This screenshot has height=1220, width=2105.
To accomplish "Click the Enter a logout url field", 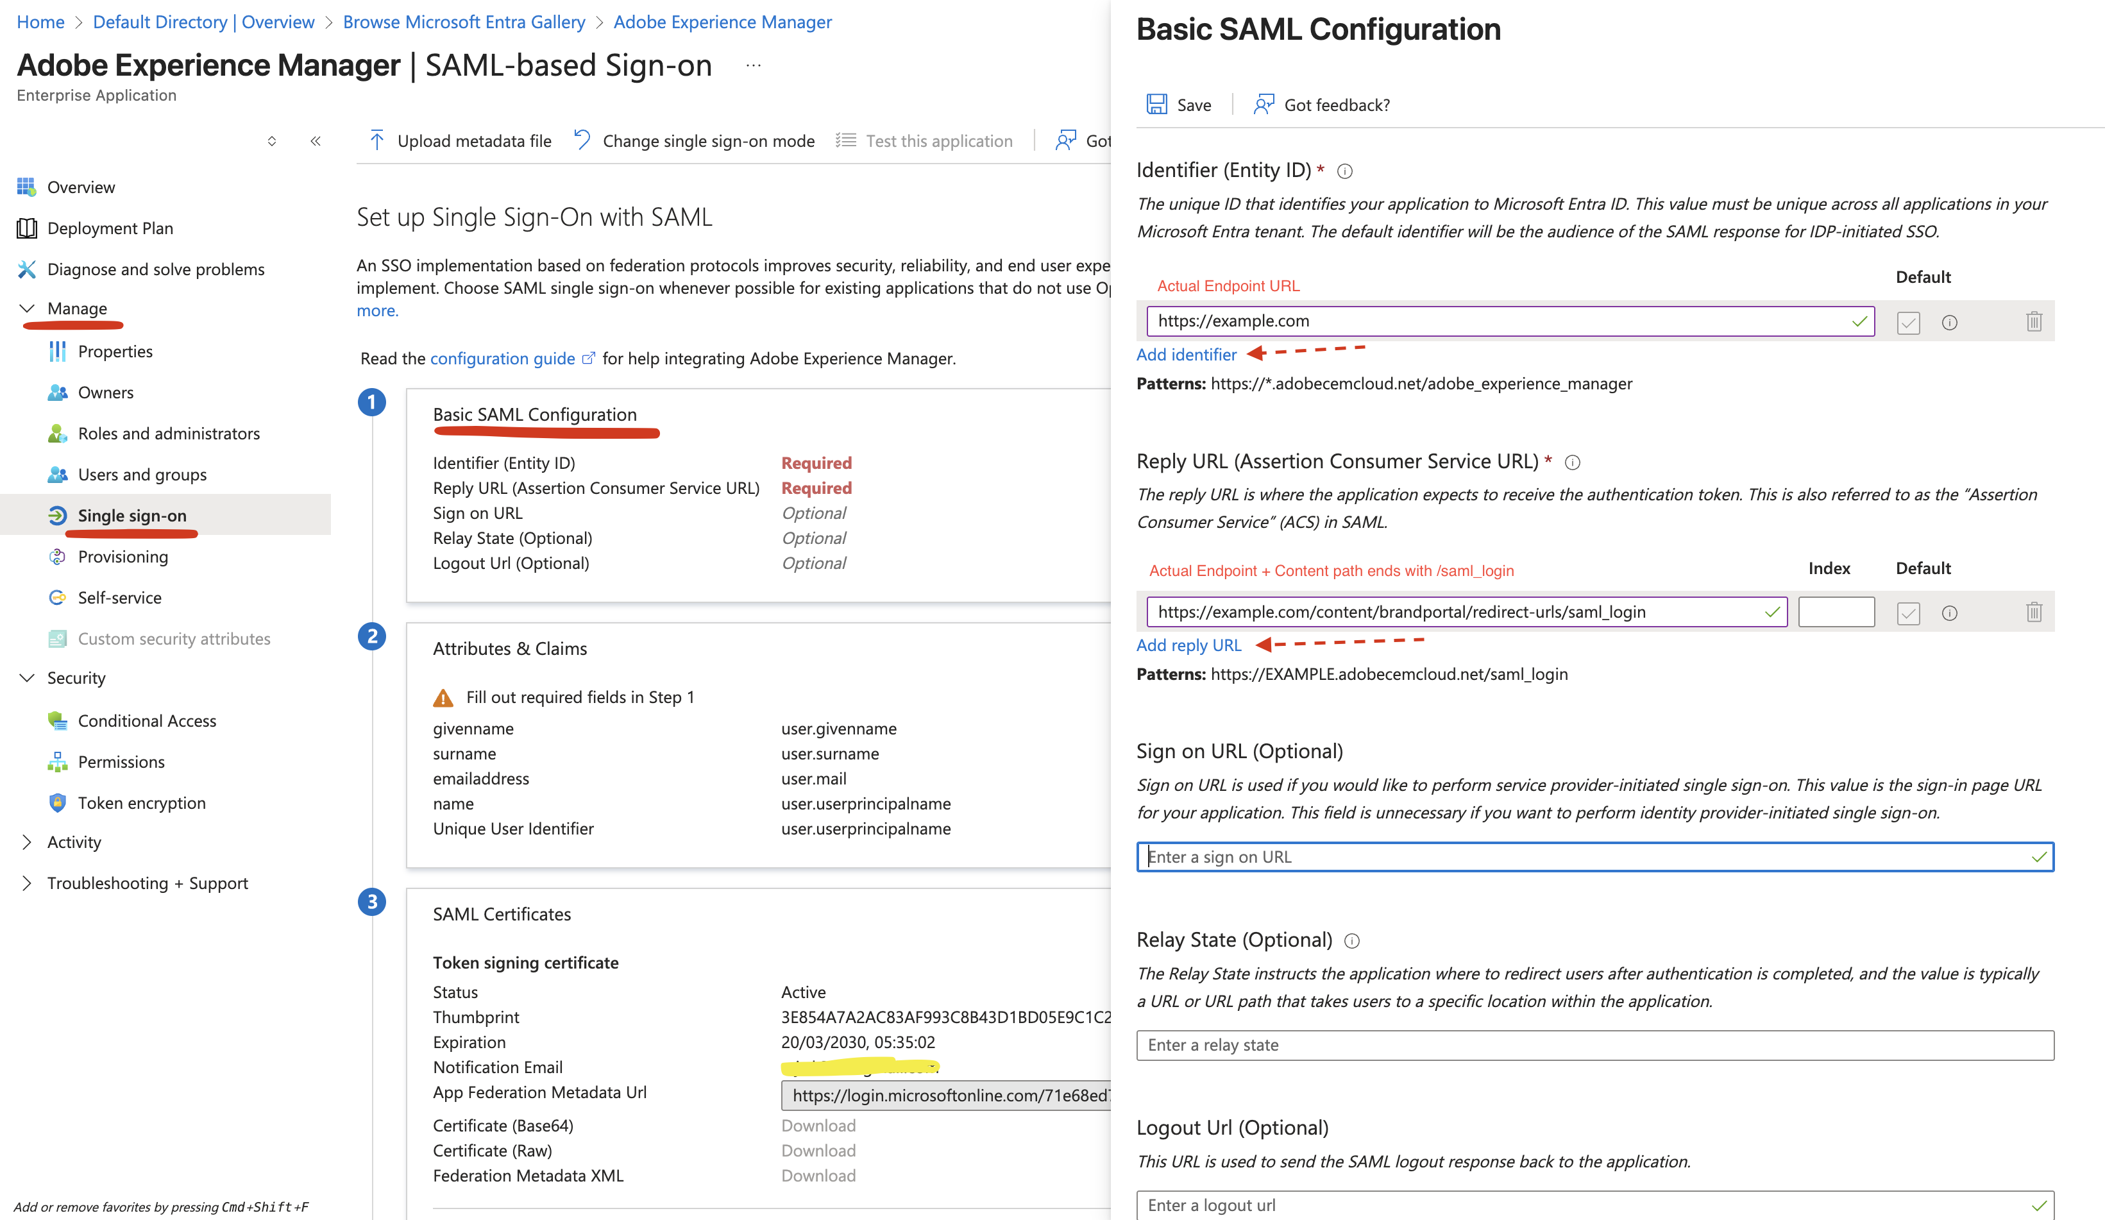I will (1594, 1205).
